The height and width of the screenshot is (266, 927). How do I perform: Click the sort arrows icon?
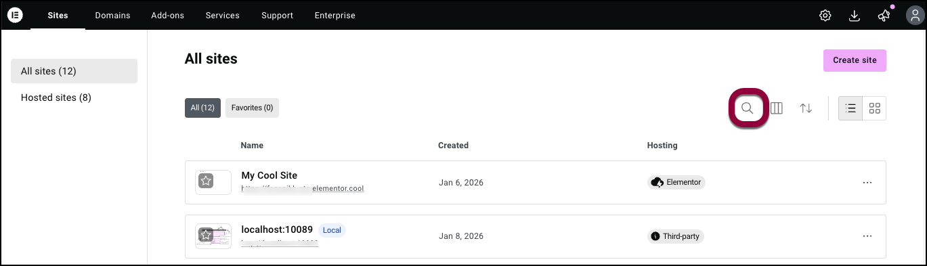(806, 108)
